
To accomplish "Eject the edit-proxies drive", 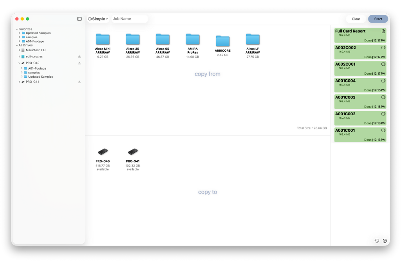I will [x=79, y=57].
